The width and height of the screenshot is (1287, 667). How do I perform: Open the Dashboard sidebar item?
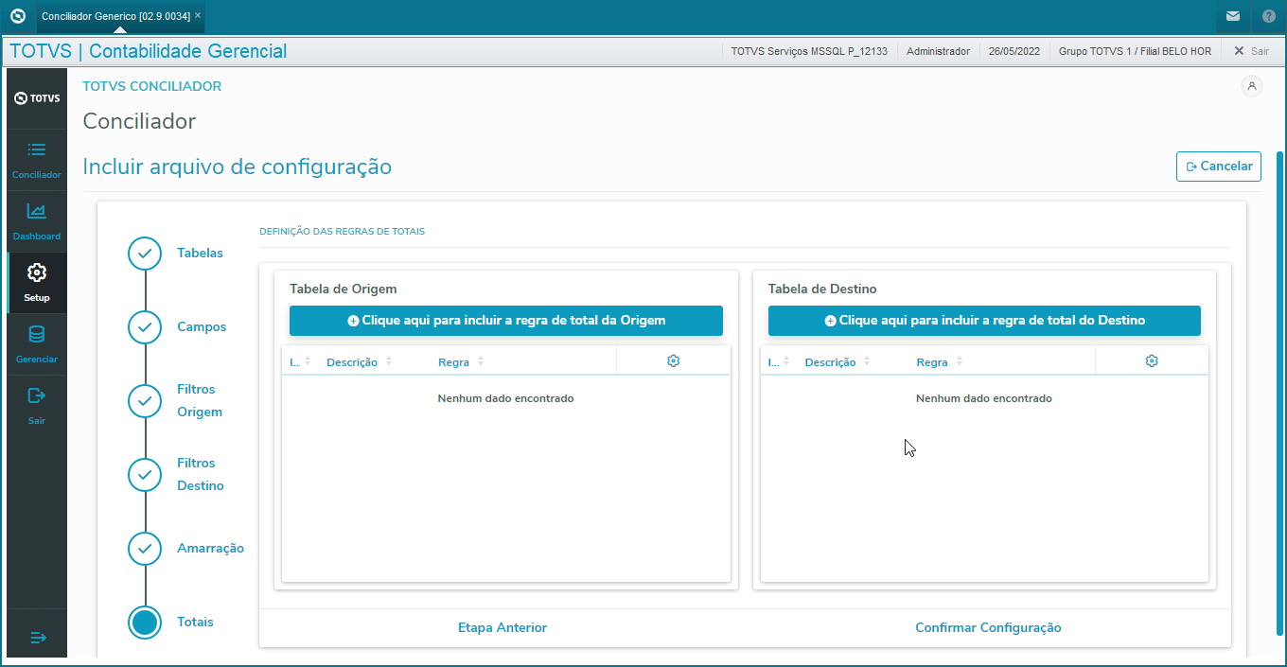(x=36, y=221)
